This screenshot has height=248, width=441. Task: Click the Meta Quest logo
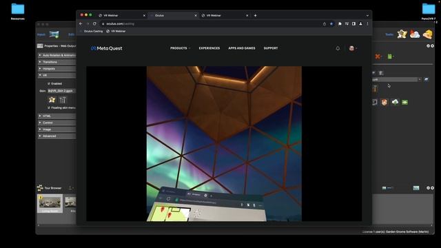pos(107,48)
